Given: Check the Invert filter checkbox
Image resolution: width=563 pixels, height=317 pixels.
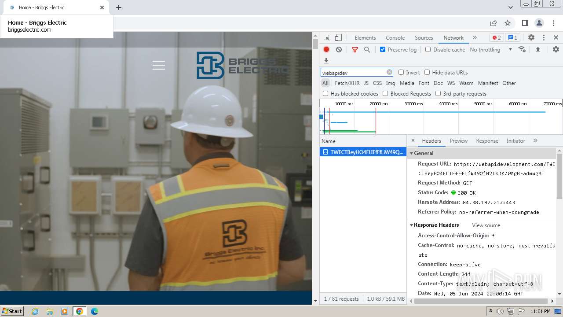Looking at the screenshot, I should point(401,72).
